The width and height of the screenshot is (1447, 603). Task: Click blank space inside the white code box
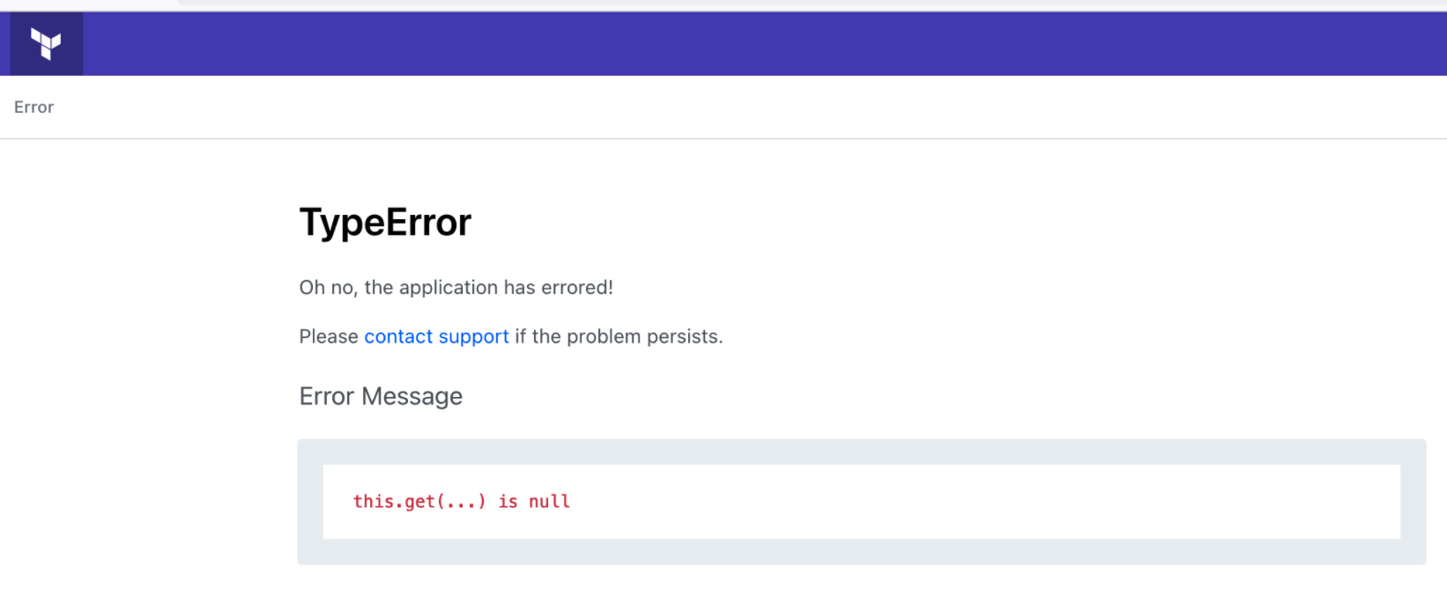(x=969, y=502)
